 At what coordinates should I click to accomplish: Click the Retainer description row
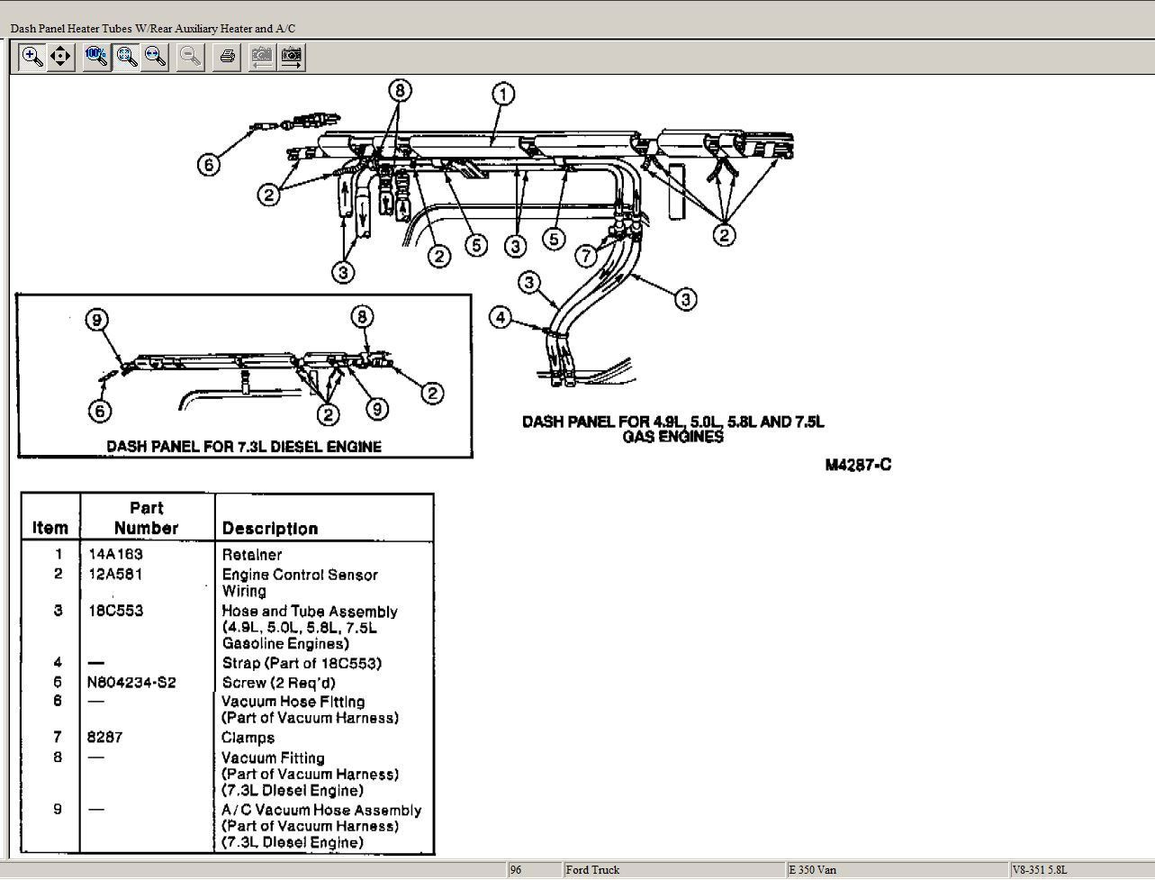[x=252, y=555]
